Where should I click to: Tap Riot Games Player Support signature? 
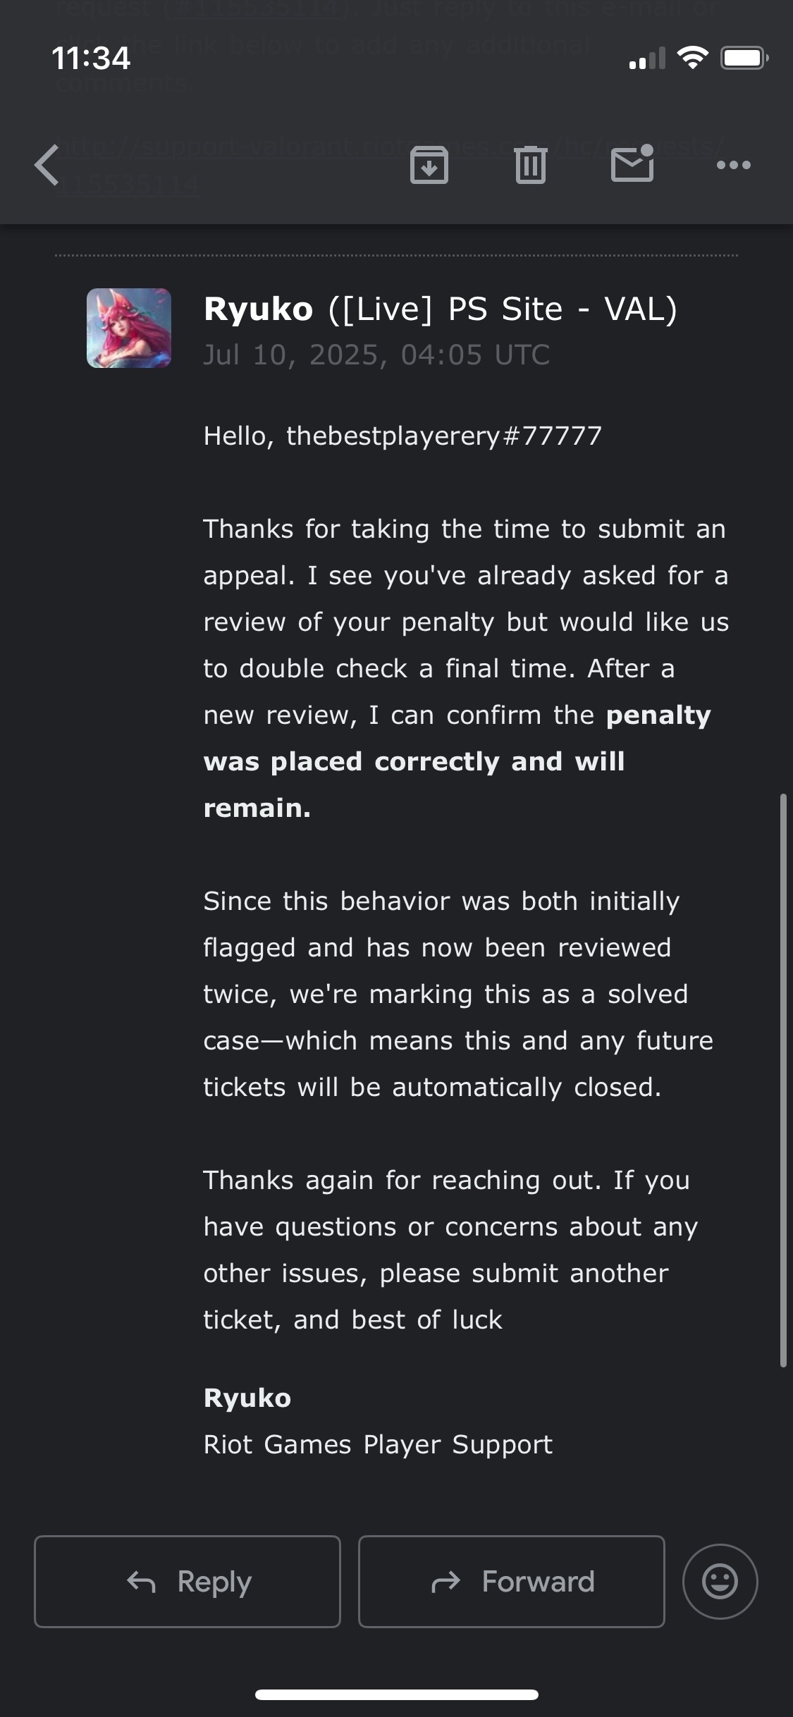(x=378, y=1444)
